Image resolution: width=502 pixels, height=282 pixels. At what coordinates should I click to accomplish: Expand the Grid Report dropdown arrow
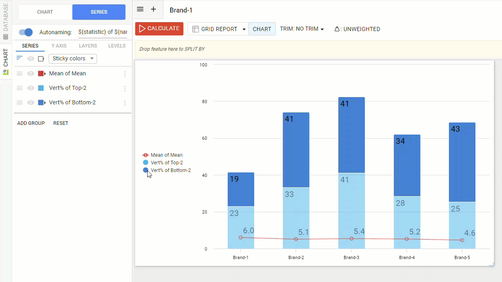[x=244, y=29]
